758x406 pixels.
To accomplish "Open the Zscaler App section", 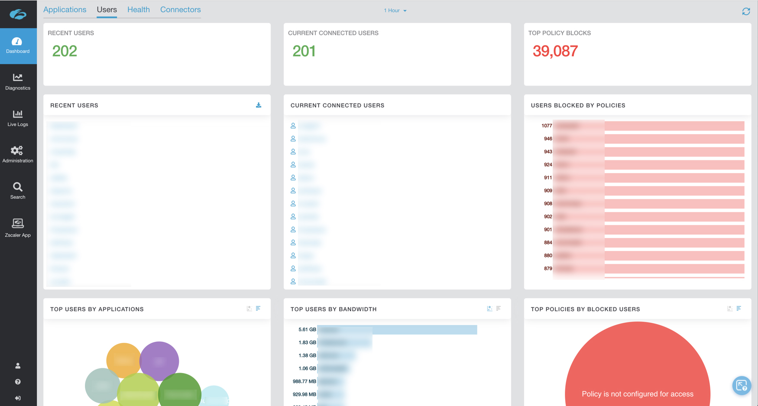I will (18, 228).
